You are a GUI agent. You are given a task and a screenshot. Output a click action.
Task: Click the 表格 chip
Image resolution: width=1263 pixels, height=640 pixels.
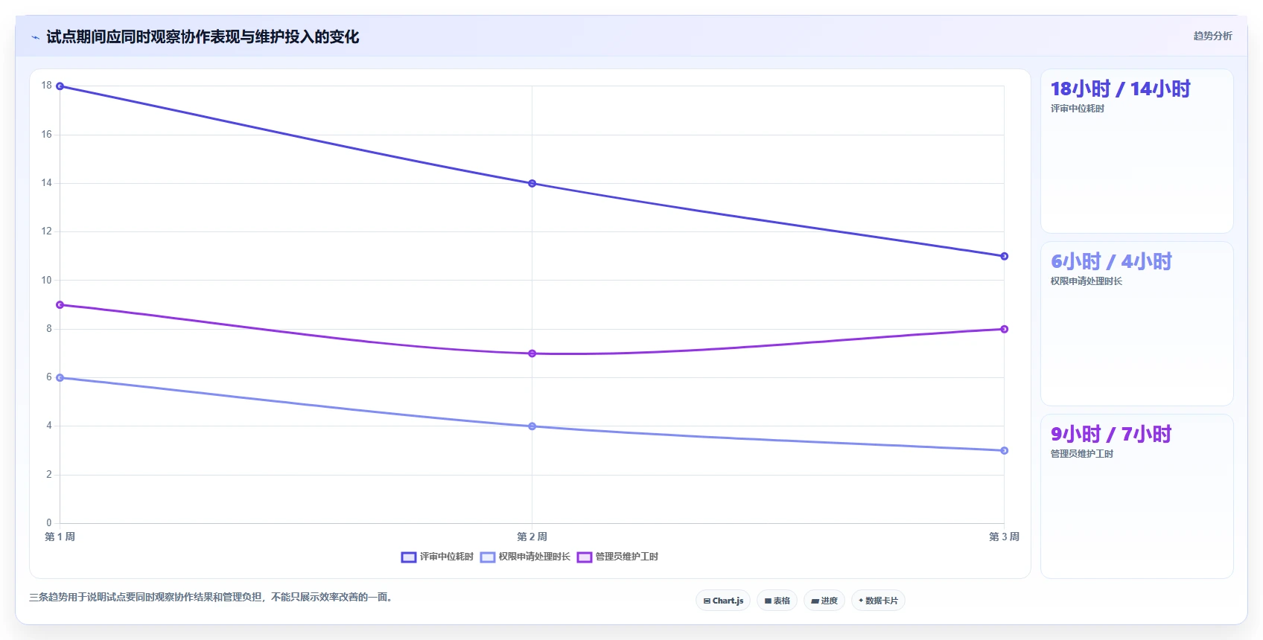click(x=777, y=601)
